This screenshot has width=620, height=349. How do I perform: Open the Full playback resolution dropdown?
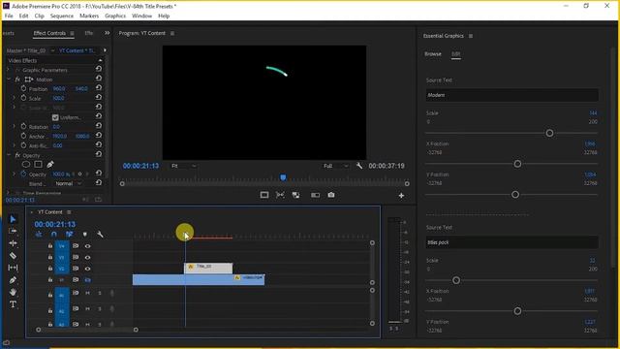[336, 166]
